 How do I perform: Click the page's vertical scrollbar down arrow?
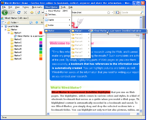point(141,111)
